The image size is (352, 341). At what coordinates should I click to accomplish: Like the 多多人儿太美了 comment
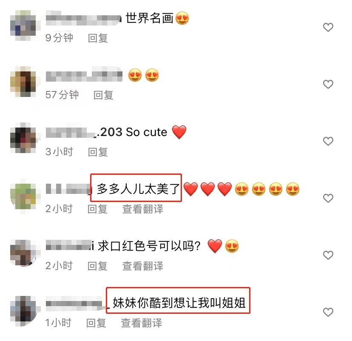click(328, 198)
